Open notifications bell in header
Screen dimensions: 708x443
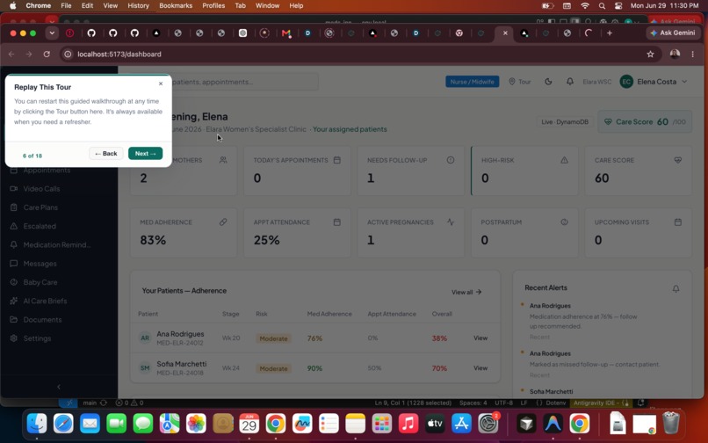[570, 82]
